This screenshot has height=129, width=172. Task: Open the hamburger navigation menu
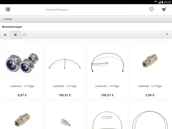(8, 9)
